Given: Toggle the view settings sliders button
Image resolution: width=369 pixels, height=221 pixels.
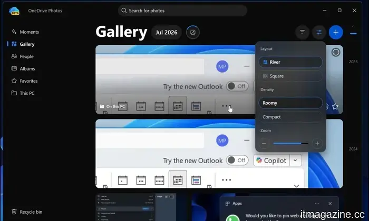Looking at the screenshot, I should click(319, 32).
